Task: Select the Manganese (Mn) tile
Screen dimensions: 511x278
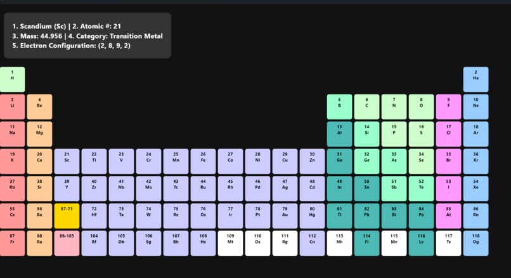Action: click(x=176, y=161)
